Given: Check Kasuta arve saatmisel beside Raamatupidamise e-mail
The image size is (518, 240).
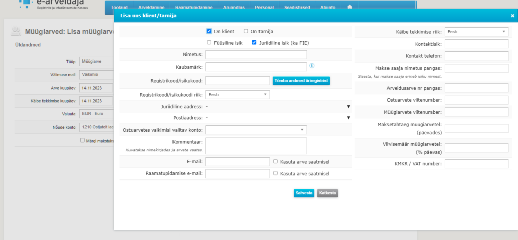Looking at the screenshot, I should click(275, 173).
